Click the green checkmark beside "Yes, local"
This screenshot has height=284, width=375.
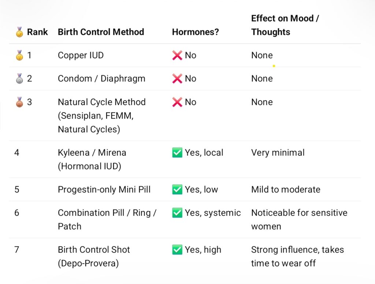(177, 153)
